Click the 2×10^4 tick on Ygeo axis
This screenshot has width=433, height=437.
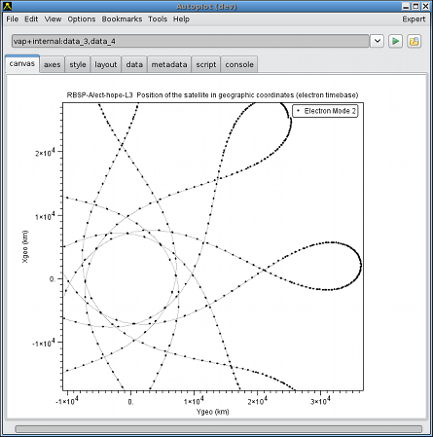coord(257,401)
